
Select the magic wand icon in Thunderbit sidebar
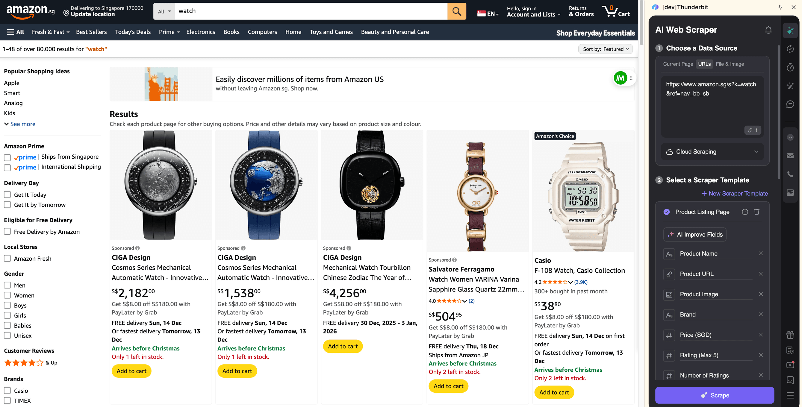click(790, 86)
